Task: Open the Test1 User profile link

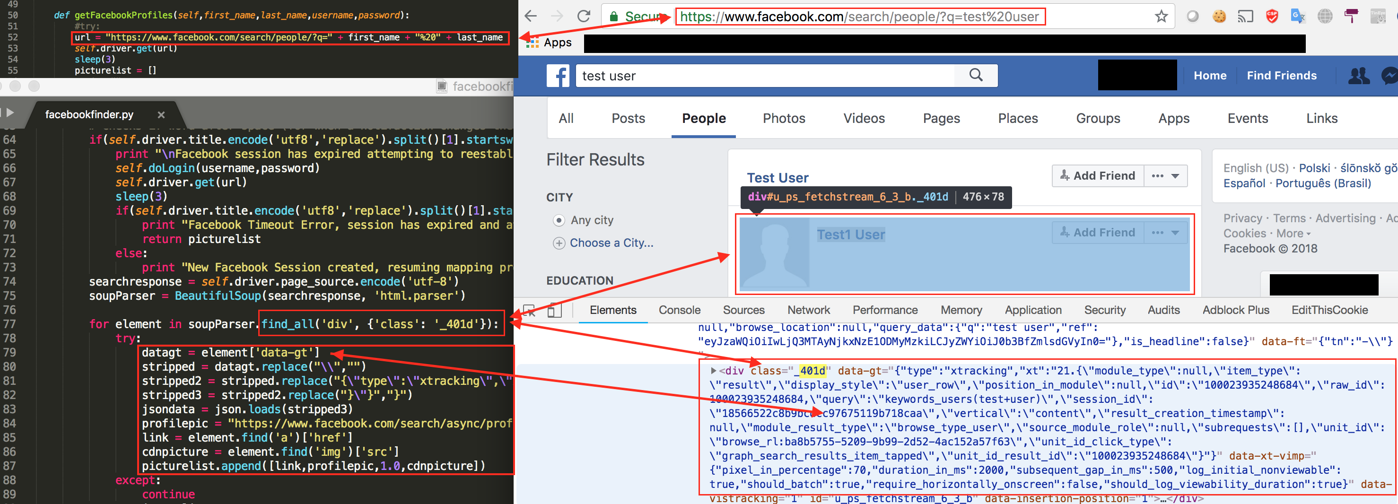Action: click(x=851, y=235)
